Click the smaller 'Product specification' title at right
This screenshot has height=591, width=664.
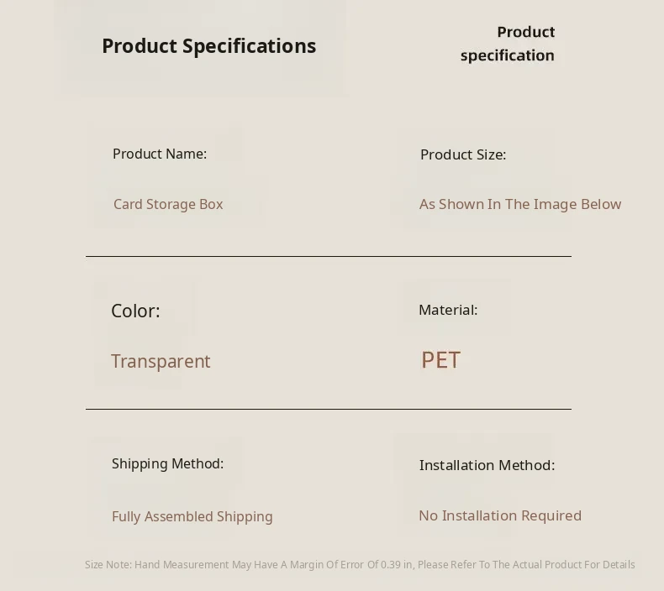click(x=508, y=44)
